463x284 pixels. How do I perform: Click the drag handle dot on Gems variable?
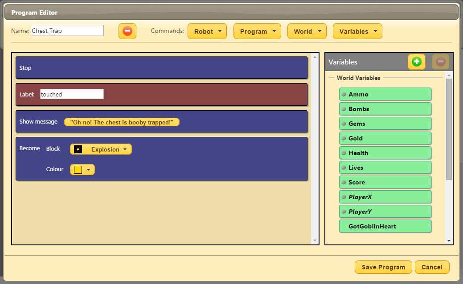point(344,124)
